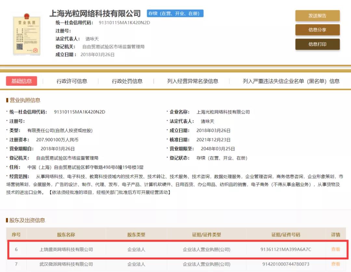The width and height of the screenshot is (351, 272).
Task: Click the 序号 column header
Action: [x=16, y=235]
